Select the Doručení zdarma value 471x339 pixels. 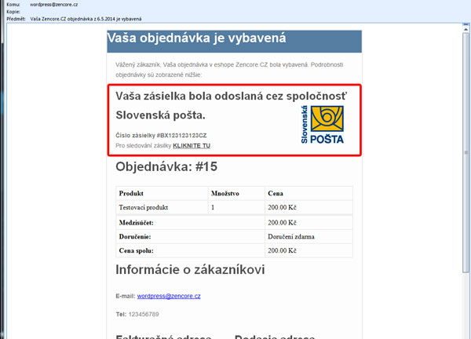(x=291, y=237)
